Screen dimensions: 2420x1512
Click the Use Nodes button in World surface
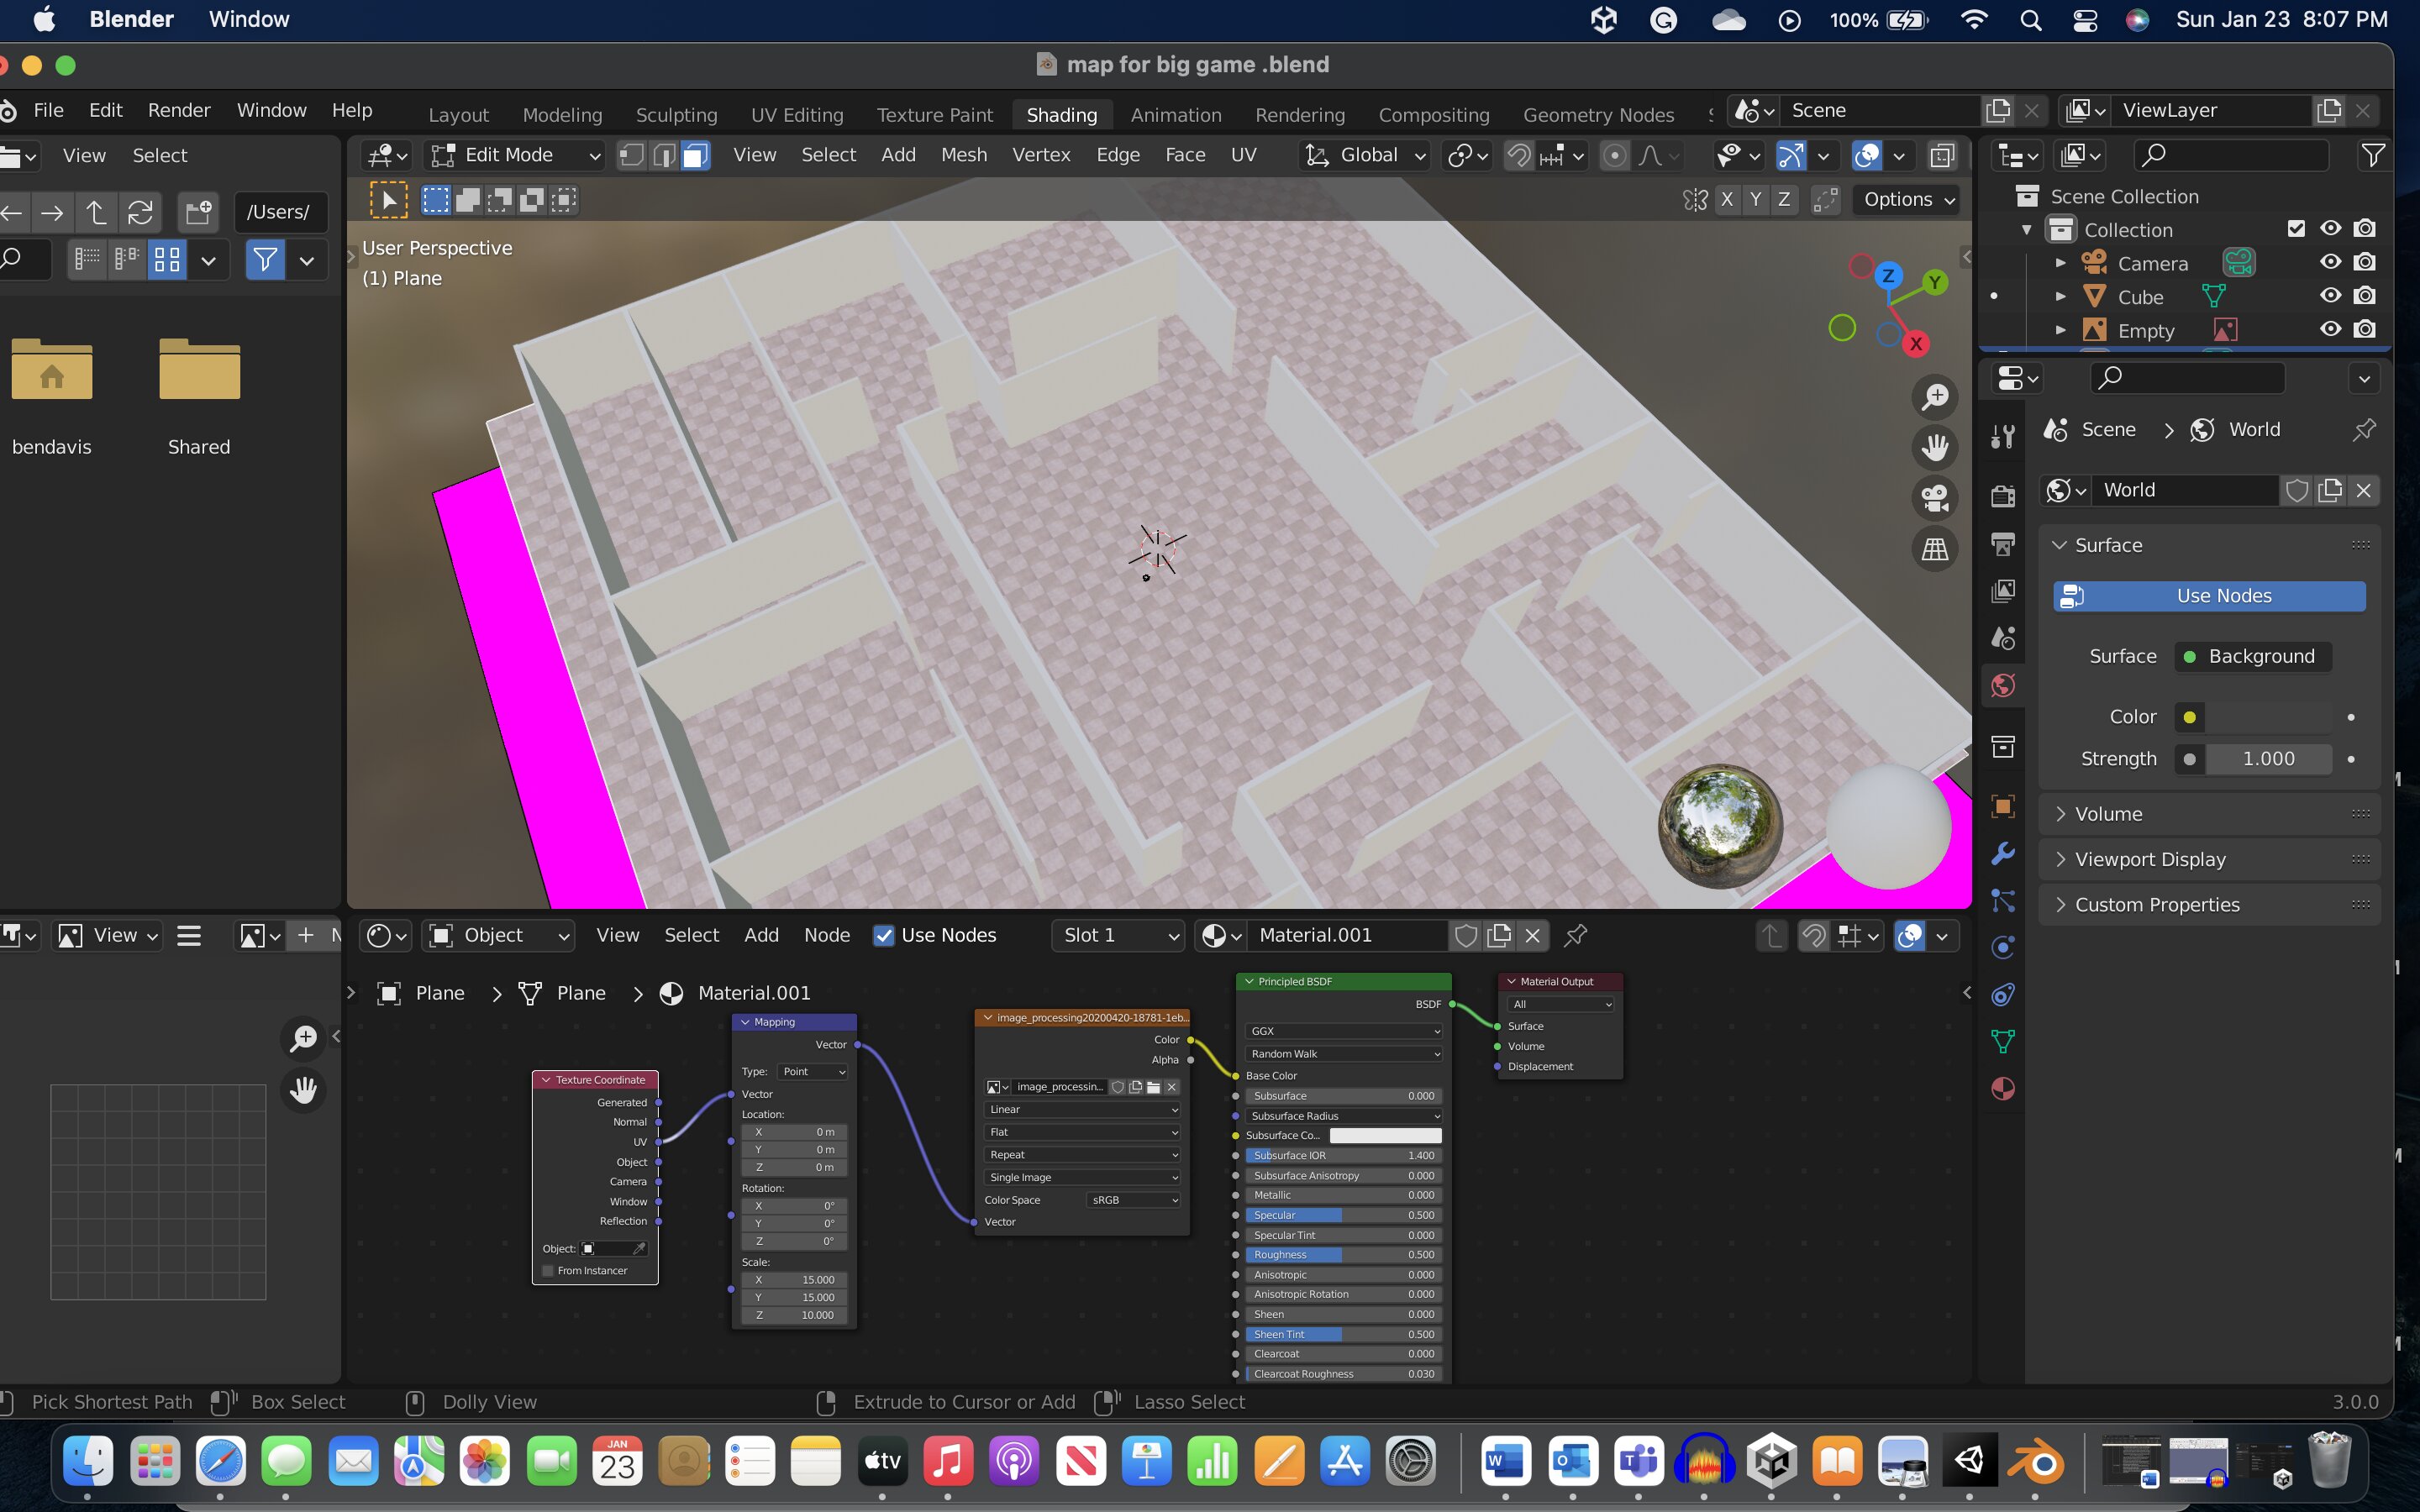click(x=2210, y=596)
